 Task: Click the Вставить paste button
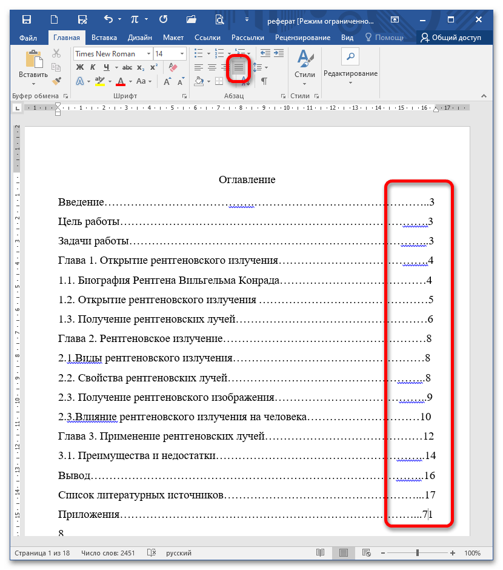click(x=33, y=65)
